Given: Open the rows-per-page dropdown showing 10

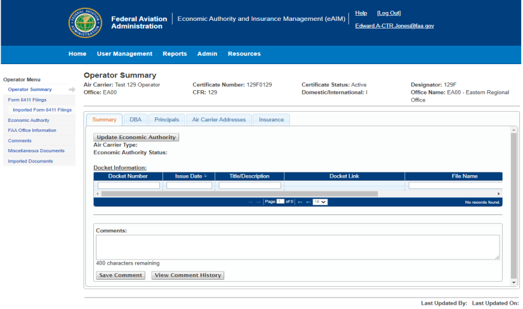Looking at the screenshot, I should (x=320, y=202).
